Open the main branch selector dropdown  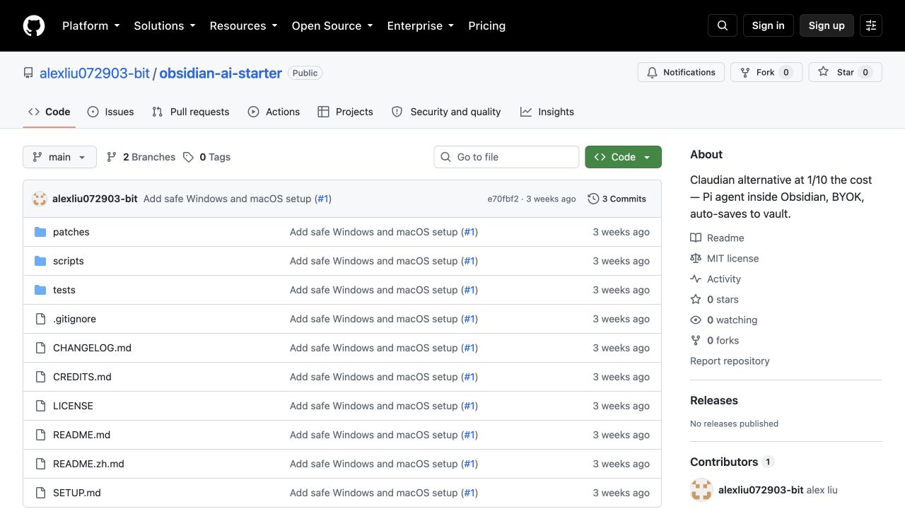[x=59, y=157]
